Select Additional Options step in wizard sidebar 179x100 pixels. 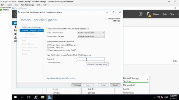click(29, 37)
